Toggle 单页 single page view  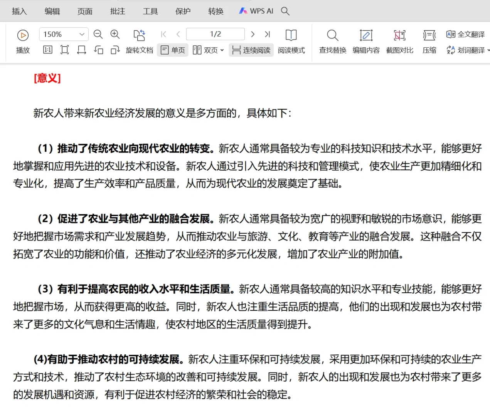click(173, 50)
